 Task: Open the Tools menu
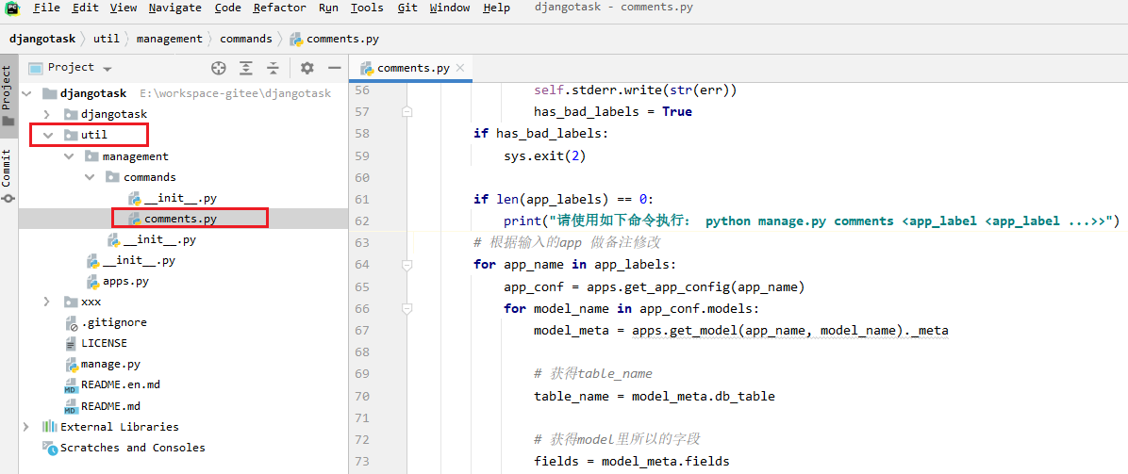pos(367,8)
